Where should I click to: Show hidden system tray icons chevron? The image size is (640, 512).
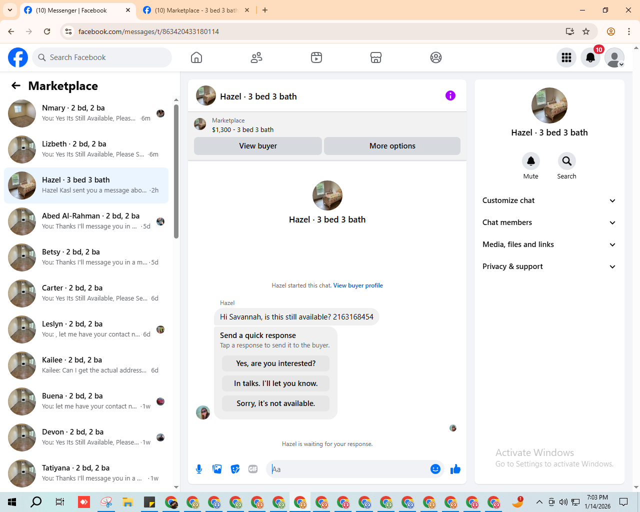539,502
